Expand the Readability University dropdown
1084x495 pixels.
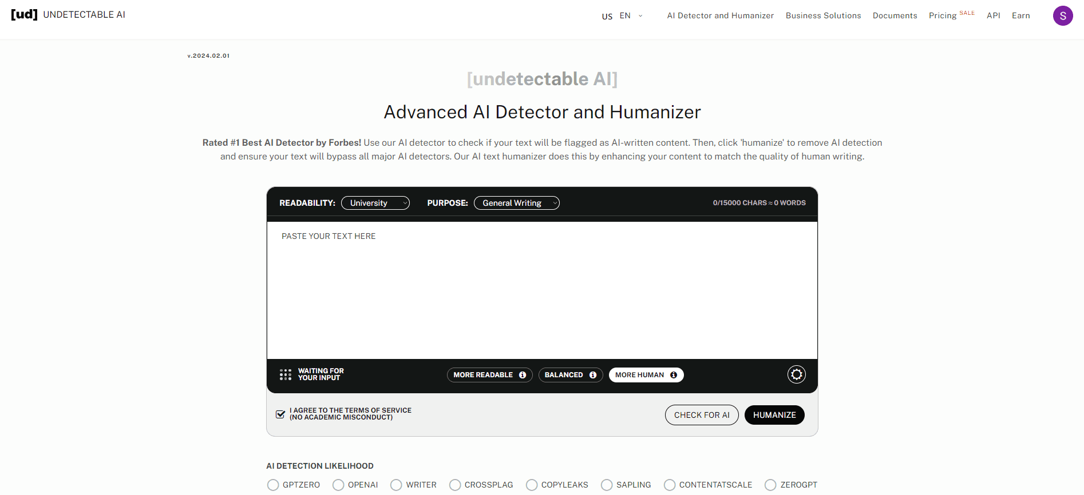[x=375, y=203]
